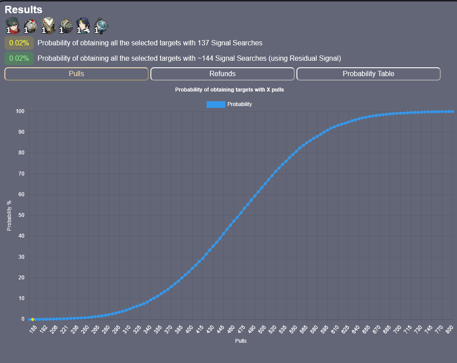The height and width of the screenshot is (363, 457).
Task: Click the 'Results' heading
Action: tap(24, 10)
